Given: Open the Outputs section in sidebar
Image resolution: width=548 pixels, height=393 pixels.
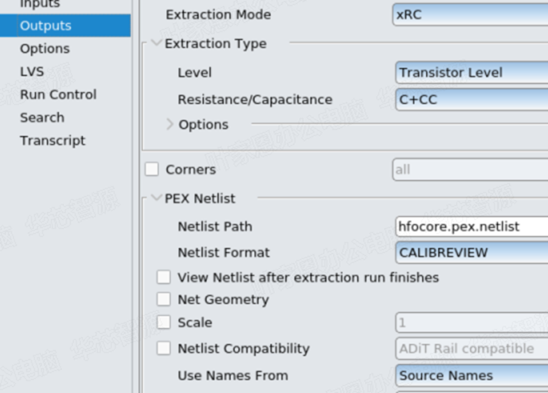Looking at the screenshot, I should click(45, 26).
